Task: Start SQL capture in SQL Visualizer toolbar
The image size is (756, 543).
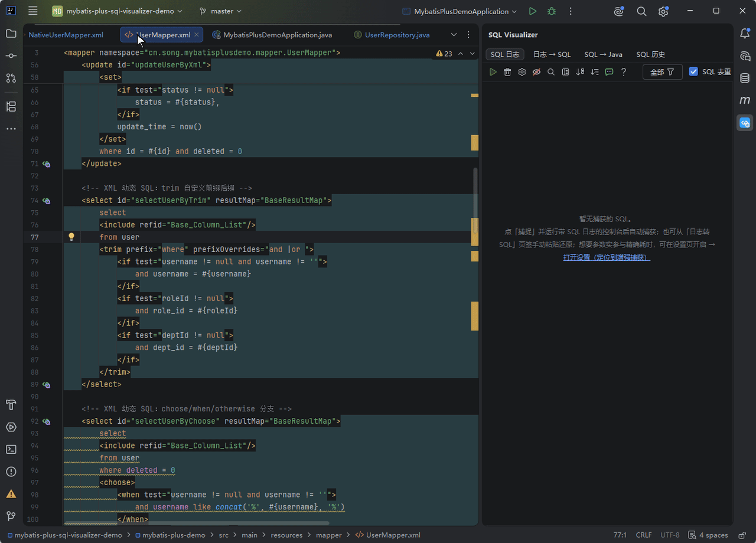Action: tap(493, 72)
